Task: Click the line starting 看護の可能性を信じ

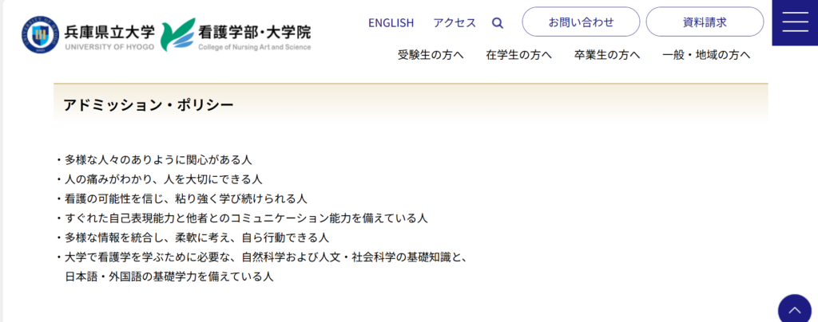Action: (x=185, y=198)
